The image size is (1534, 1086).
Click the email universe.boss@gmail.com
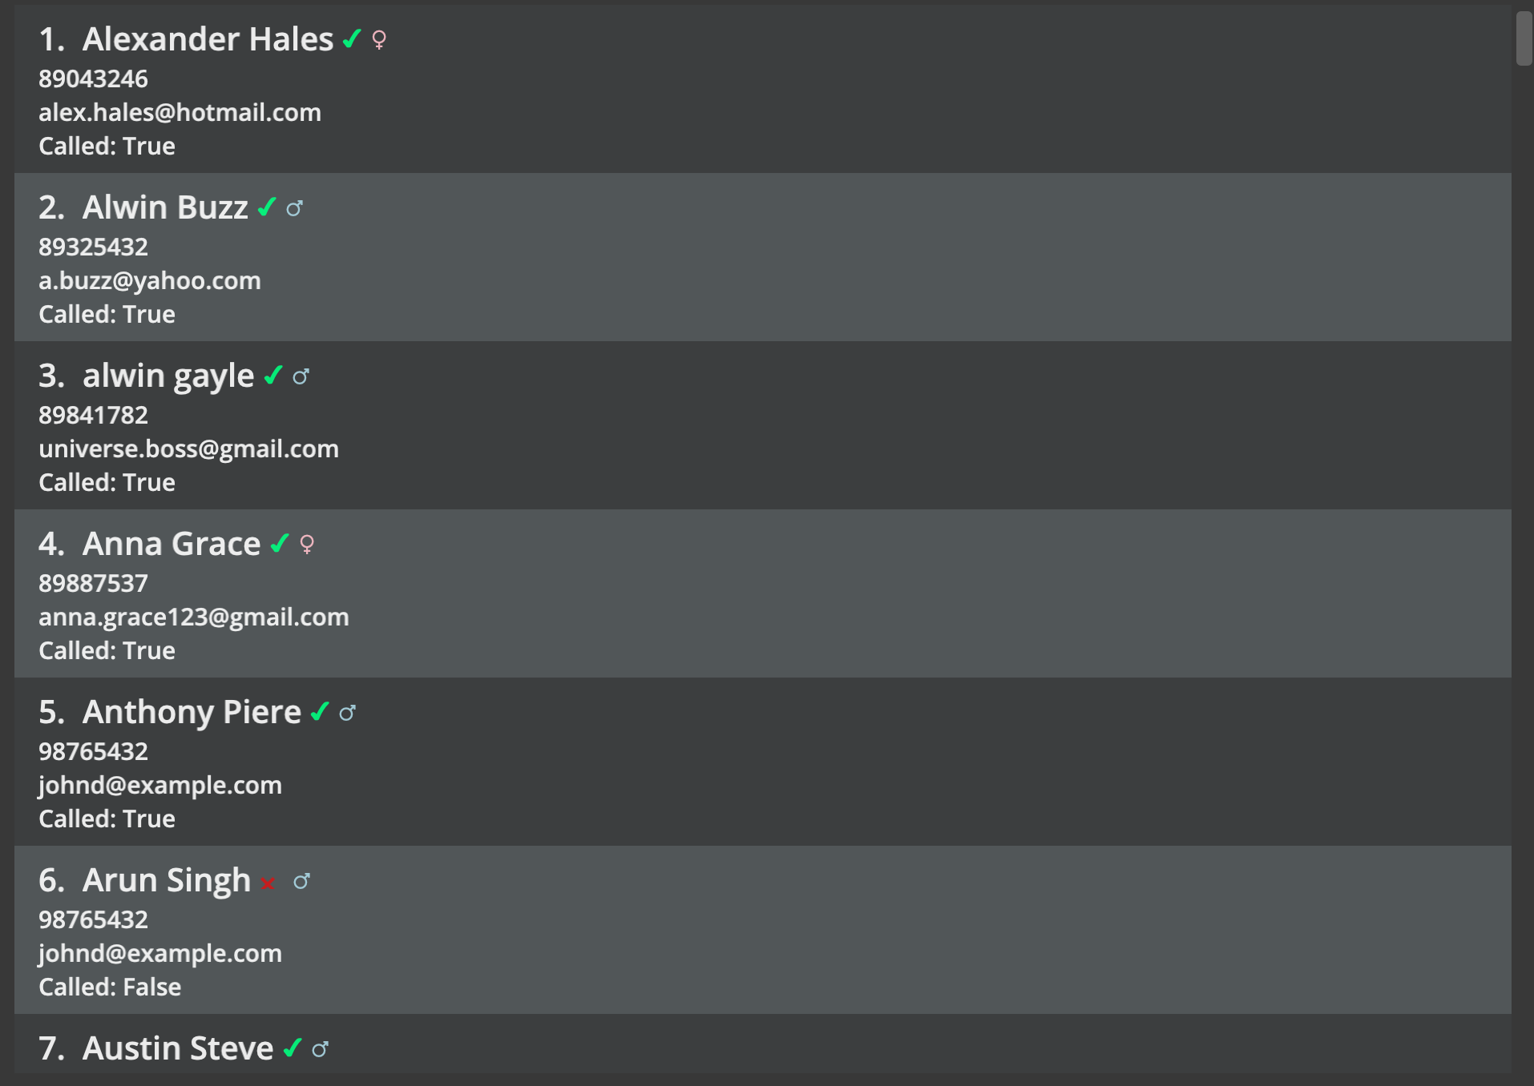[188, 448]
